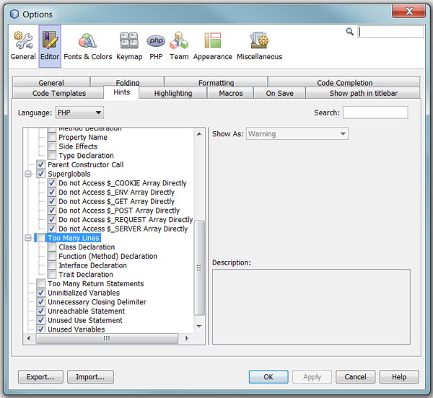Toggle Do not Access $_GET Array Directly
Viewport: 433px width, 398px height.
click(52, 201)
